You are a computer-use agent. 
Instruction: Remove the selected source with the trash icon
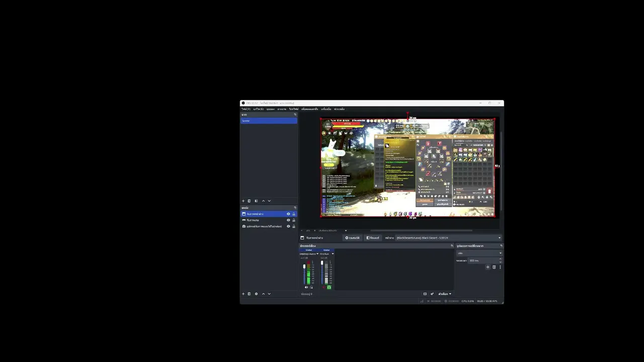249,294
